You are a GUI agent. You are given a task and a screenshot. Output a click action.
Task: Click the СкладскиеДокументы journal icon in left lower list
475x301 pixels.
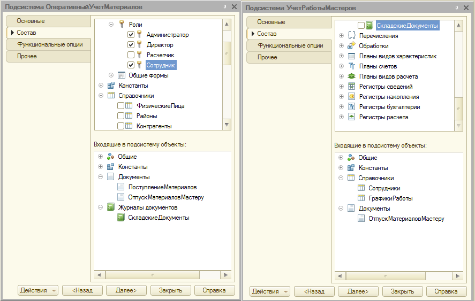point(120,217)
